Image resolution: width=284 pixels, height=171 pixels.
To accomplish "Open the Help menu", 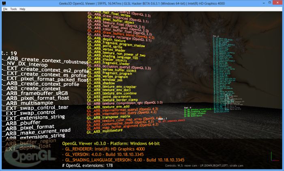I will 22,9.
